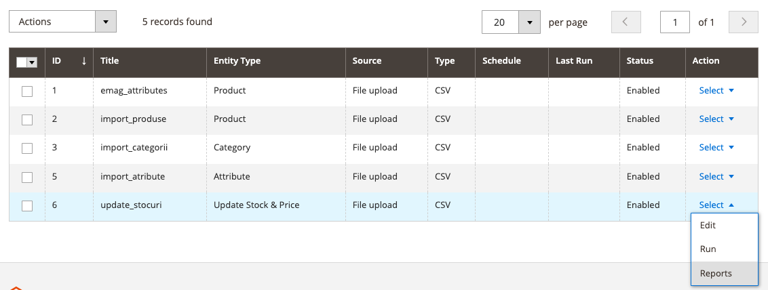Tick checkbox for import_produse row
Screen dimensions: 768x290
[27, 119]
